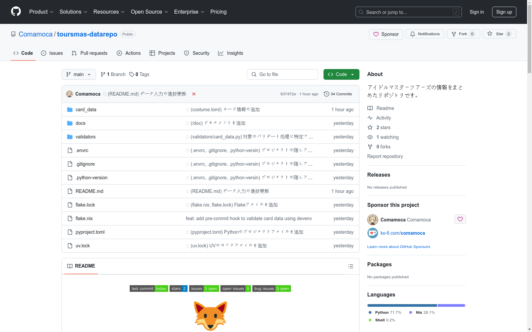This screenshot has height=332, width=532.
Task: Click the Python segment of language bar
Action: 402,305
